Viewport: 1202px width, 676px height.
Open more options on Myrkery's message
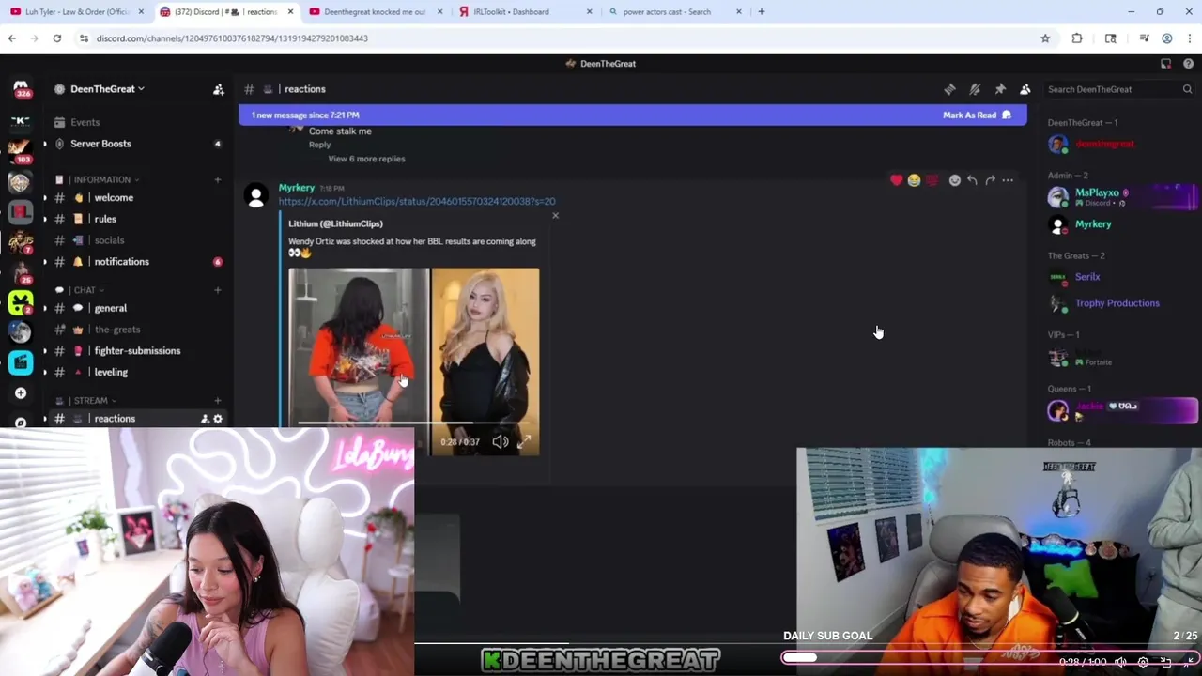coord(1008,180)
